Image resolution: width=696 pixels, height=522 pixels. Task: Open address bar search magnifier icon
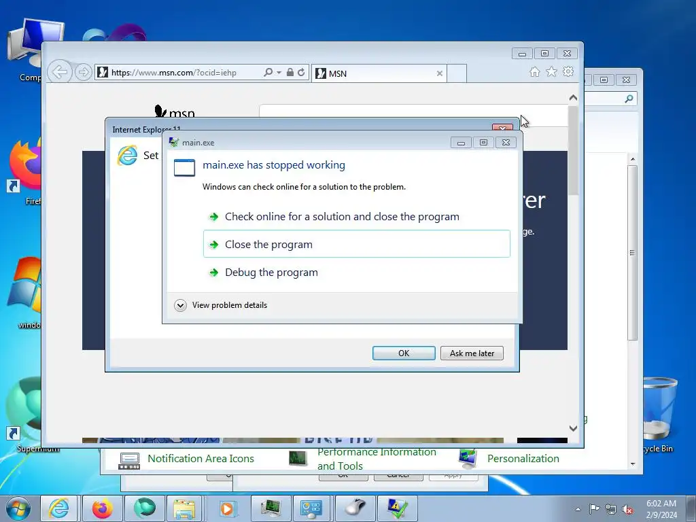pyautogui.click(x=268, y=72)
